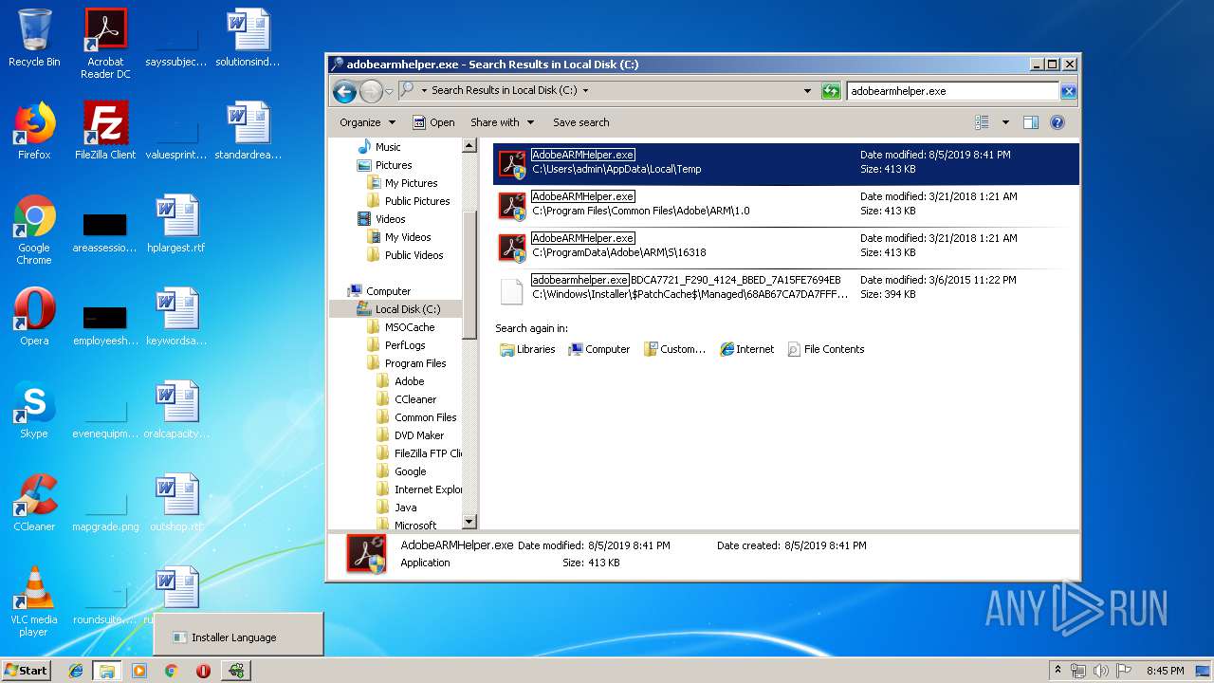
Task: Open the Organize menu
Action: [367, 122]
